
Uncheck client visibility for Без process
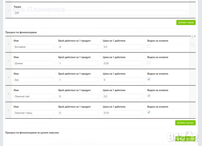click(149, 79)
